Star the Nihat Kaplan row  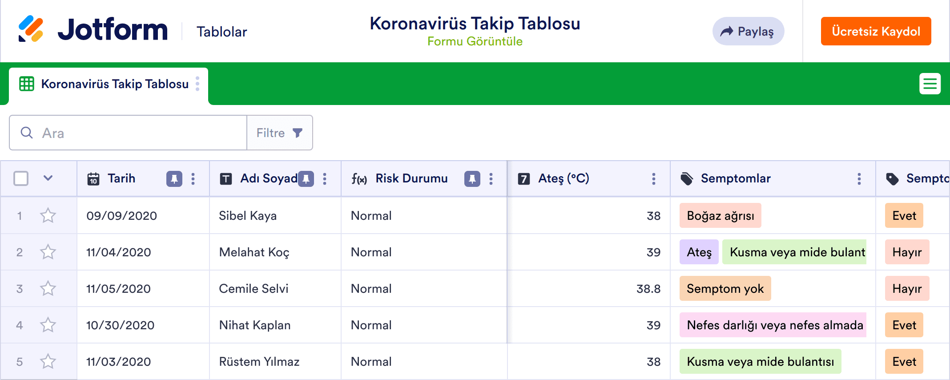[x=48, y=325]
